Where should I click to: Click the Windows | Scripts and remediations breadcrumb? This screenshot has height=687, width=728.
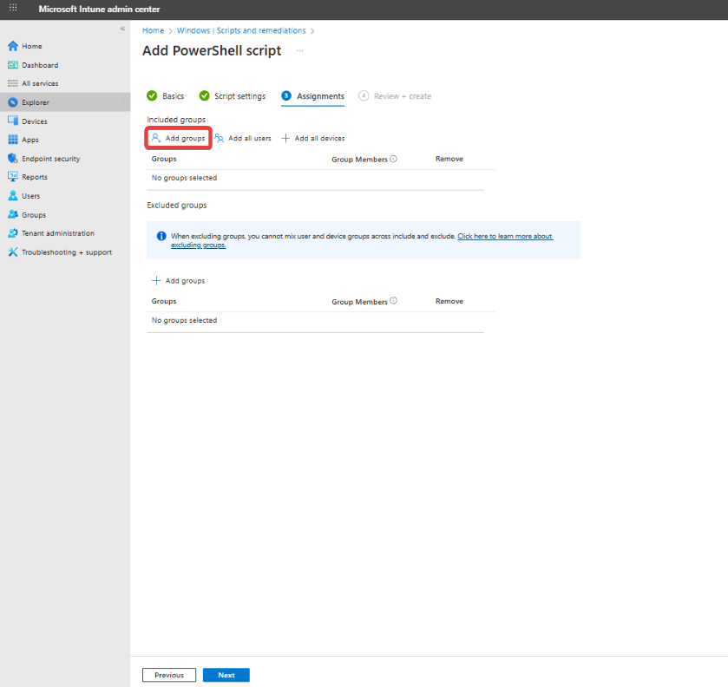coord(241,30)
